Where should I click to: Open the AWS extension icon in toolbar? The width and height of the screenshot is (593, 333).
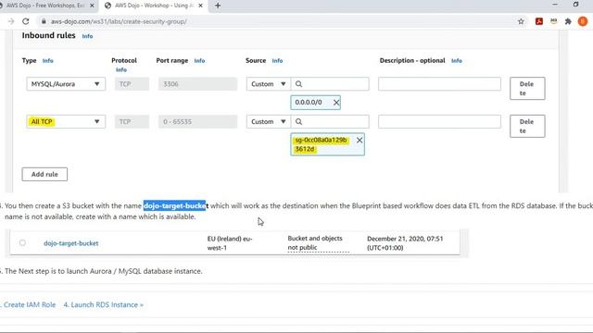click(x=554, y=21)
